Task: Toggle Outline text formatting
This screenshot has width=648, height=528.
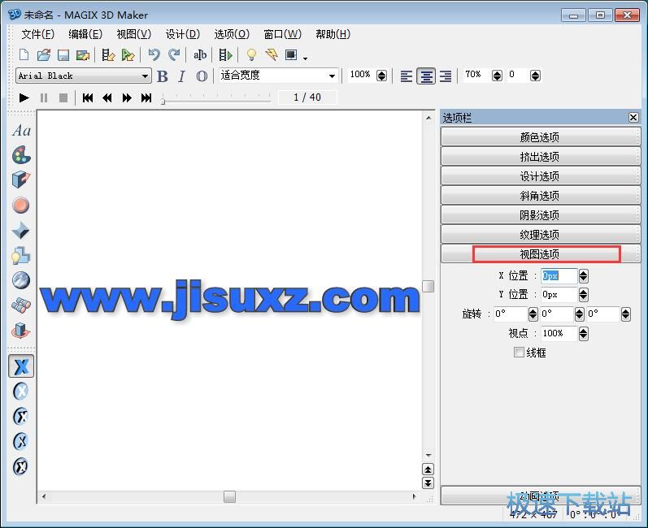Action: pos(202,76)
